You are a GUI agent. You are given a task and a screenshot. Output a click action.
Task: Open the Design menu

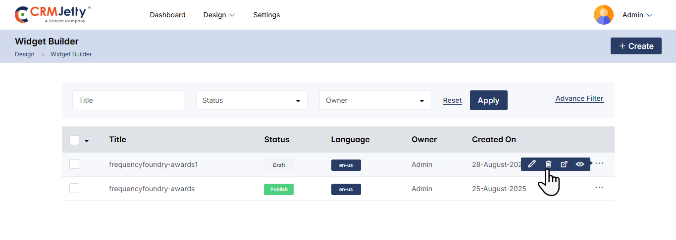pyautogui.click(x=219, y=15)
